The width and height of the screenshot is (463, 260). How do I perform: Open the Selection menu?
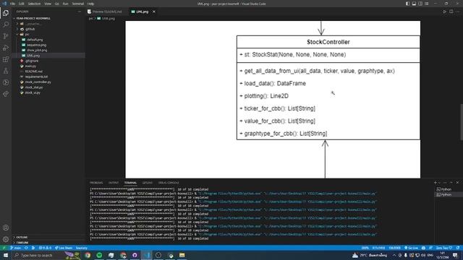click(x=34, y=4)
